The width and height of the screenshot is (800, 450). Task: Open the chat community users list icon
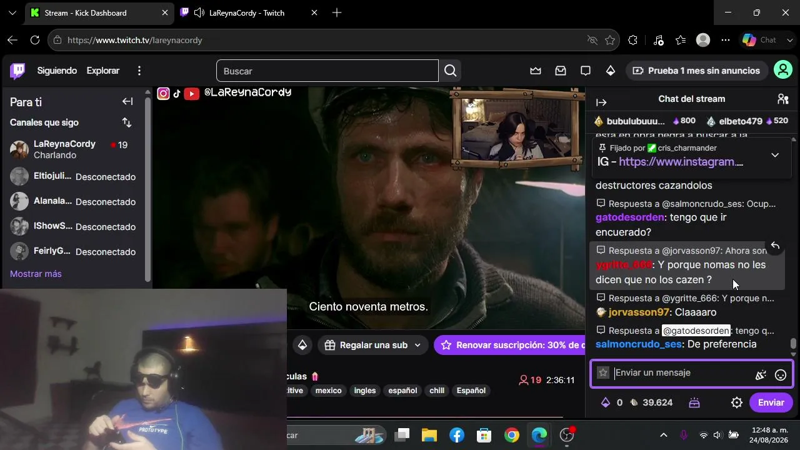tap(782, 99)
